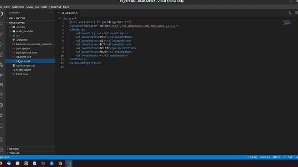Click line number 13 in the gutter
Screen dimensions: 298x167
62,67
